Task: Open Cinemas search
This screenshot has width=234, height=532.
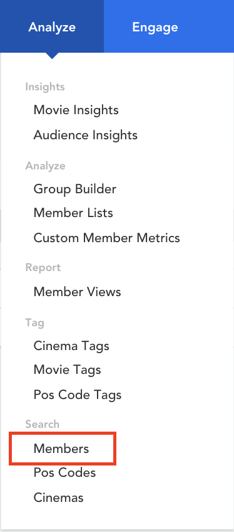Action: [58, 497]
